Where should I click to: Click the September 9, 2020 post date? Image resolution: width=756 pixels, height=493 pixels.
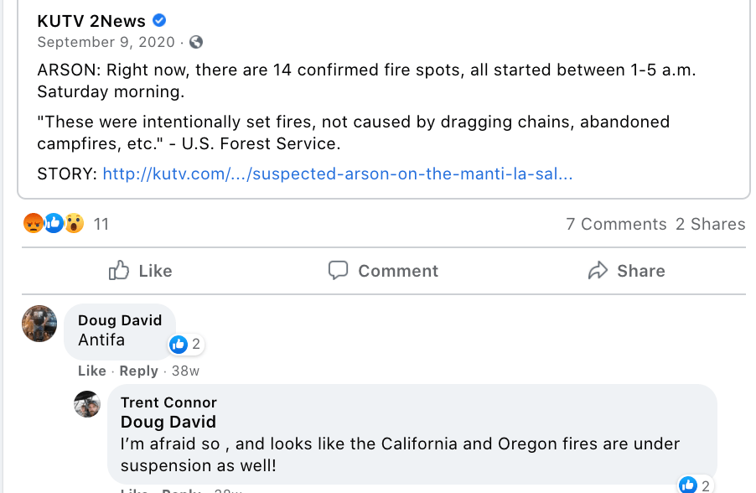(106, 42)
